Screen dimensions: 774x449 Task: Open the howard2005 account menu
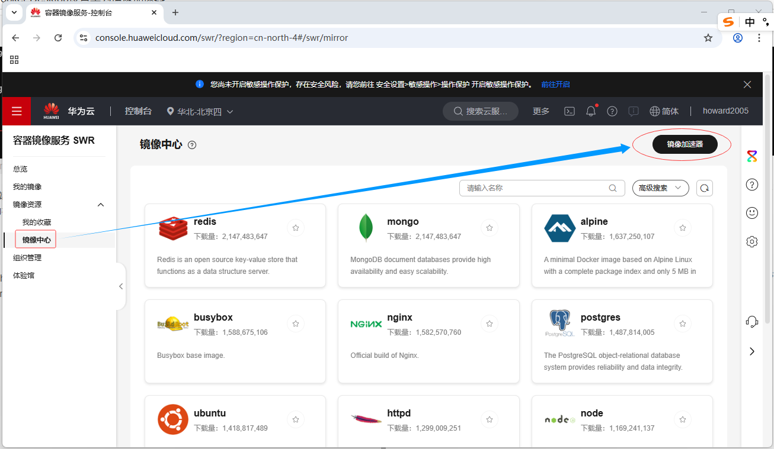[x=725, y=111]
